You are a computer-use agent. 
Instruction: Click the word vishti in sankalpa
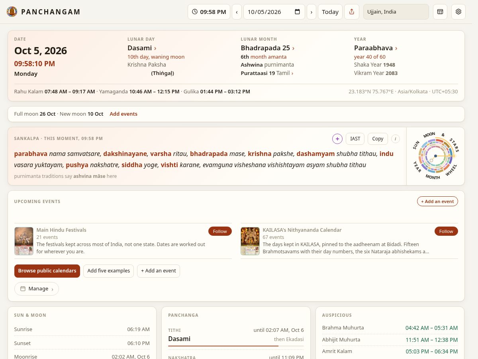tap(169, 165)
